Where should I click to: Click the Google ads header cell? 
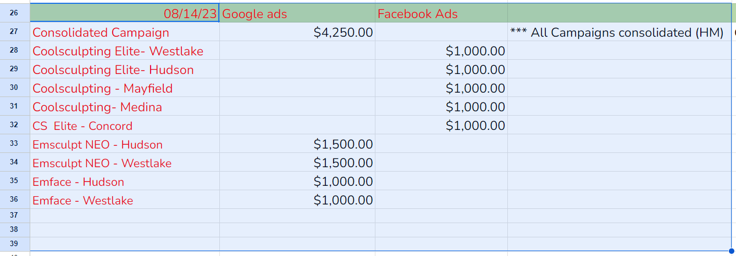(297, 13)
